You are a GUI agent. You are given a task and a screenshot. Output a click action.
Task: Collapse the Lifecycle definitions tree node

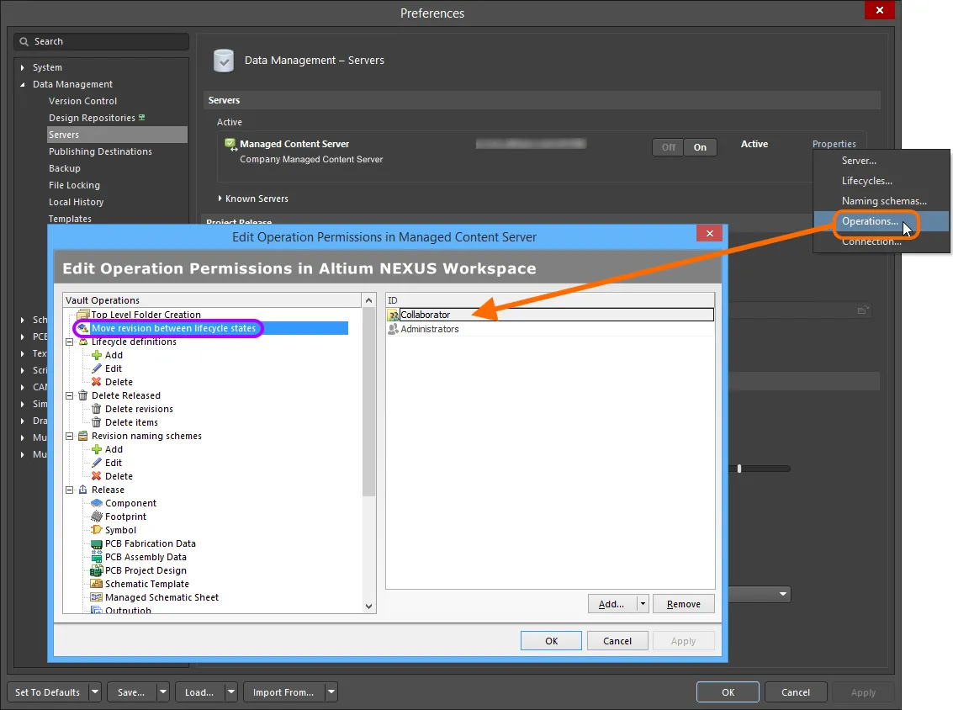pos(69,342)
